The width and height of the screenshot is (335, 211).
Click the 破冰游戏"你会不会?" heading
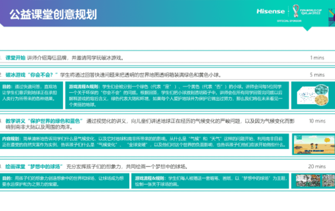coord(32,75)
